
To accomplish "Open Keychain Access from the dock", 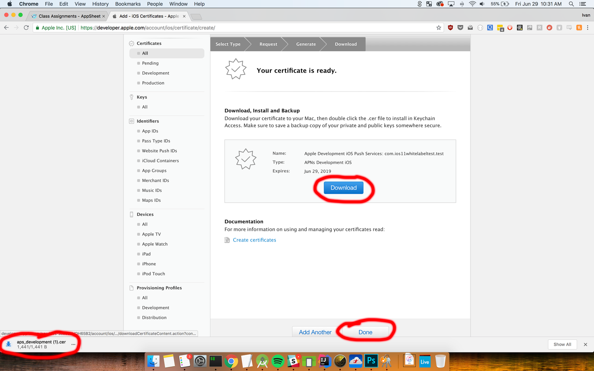I will click(386, 361).
